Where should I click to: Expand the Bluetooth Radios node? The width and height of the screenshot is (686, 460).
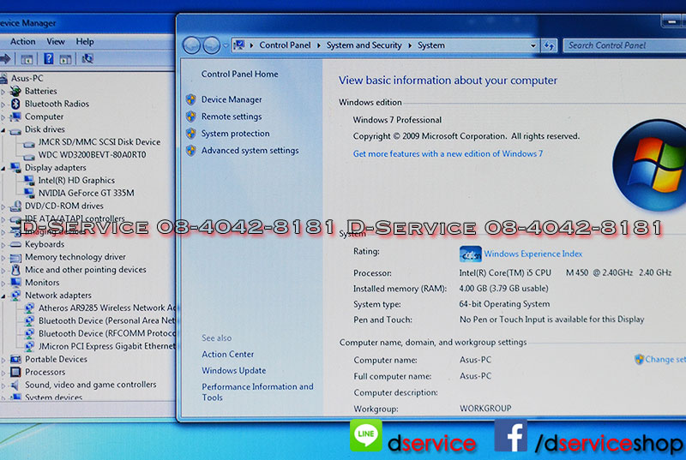[x=3, y=104]
